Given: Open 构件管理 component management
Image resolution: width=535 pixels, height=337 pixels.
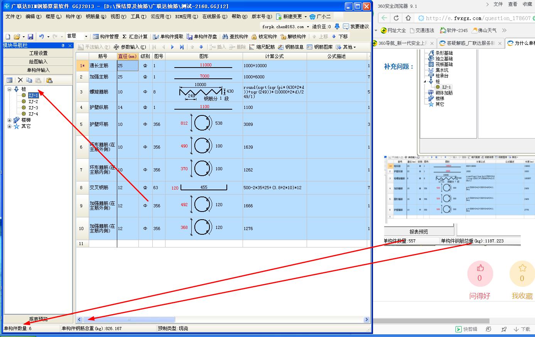Looking at the screenshot, I should click(106, 36).
